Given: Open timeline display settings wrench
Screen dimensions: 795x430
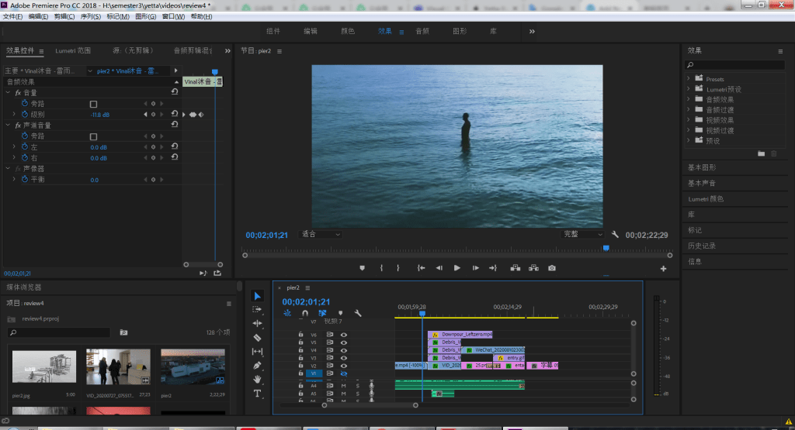Looking at the screenshot, I should (x=358, y=313).
